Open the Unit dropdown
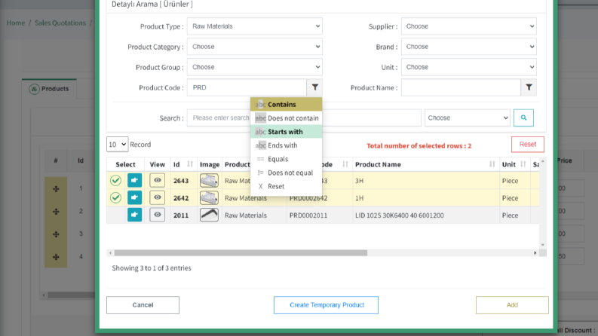598x336 pixels. [x=469, y=67]
